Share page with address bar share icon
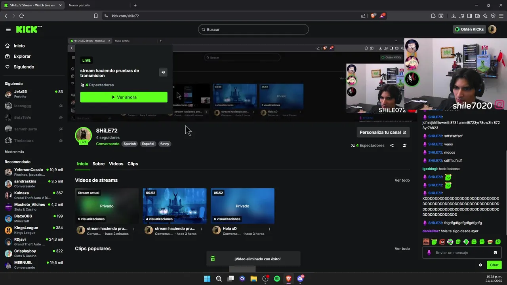Screen dimensions: 507x285 coord(363,16)
